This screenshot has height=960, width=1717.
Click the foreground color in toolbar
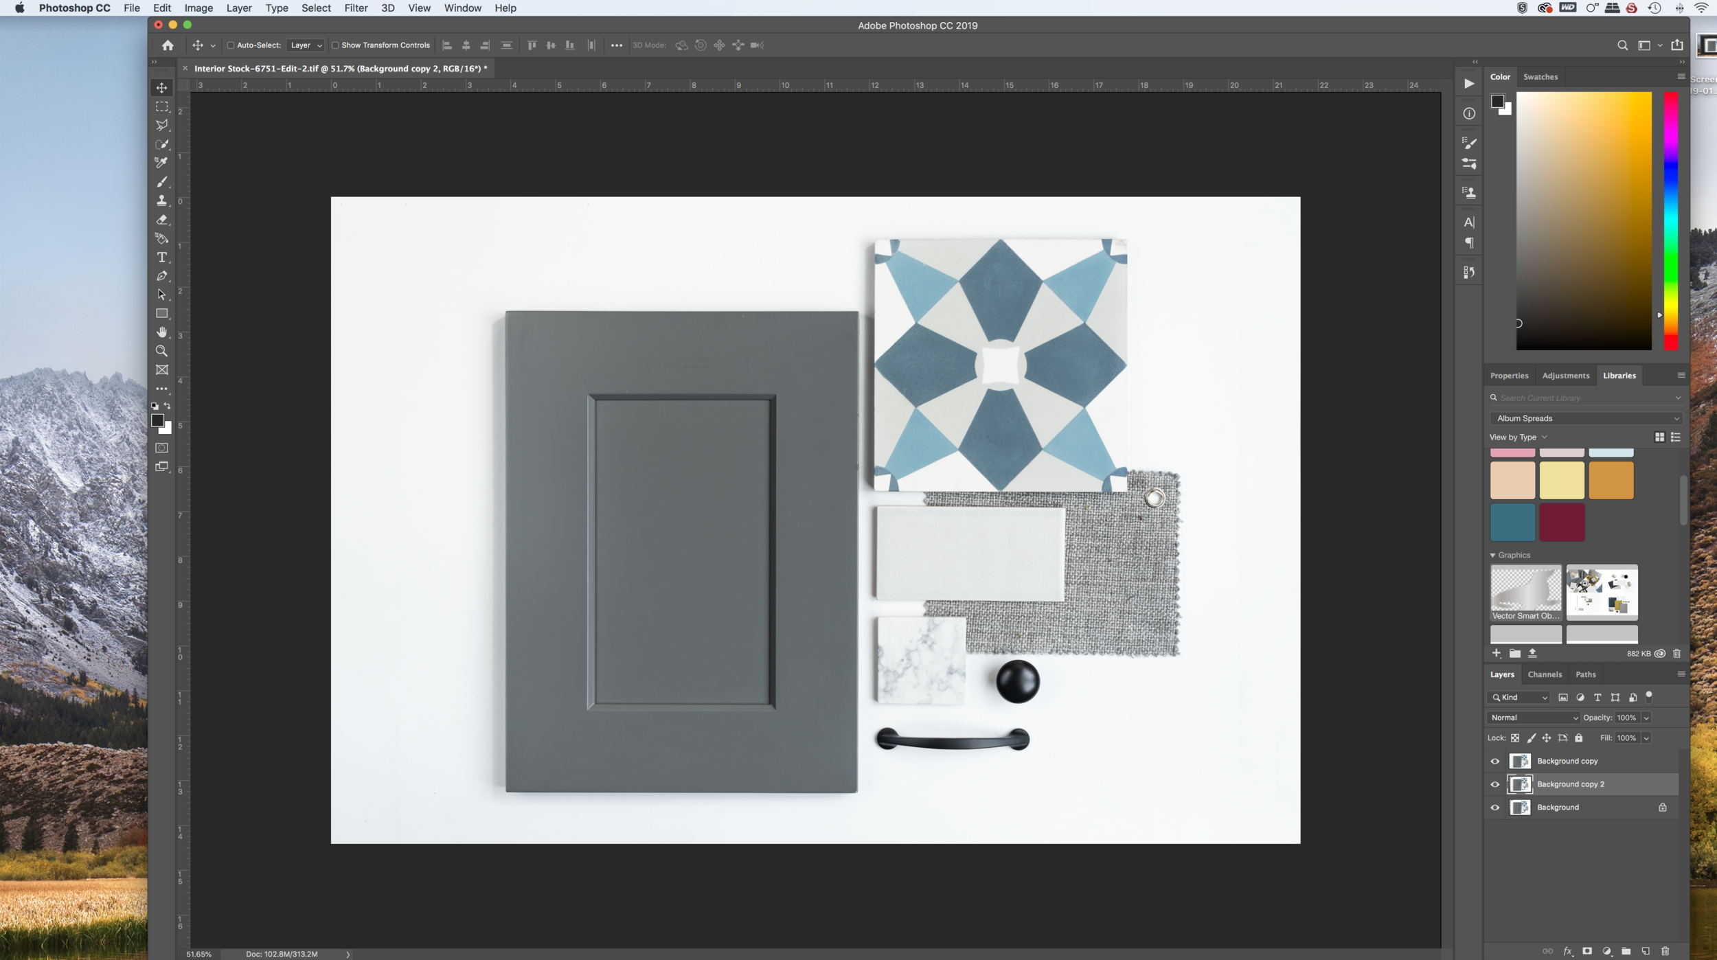point(157,420)
